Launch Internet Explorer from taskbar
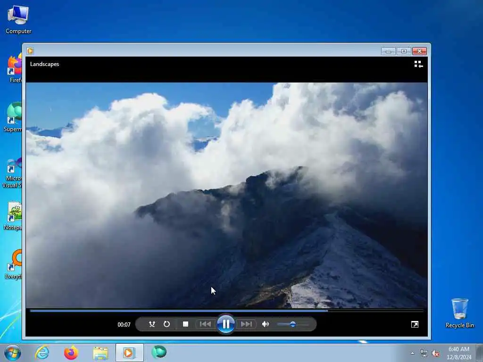The width and height of the screenshot is (483, 362). click(42, 353)
